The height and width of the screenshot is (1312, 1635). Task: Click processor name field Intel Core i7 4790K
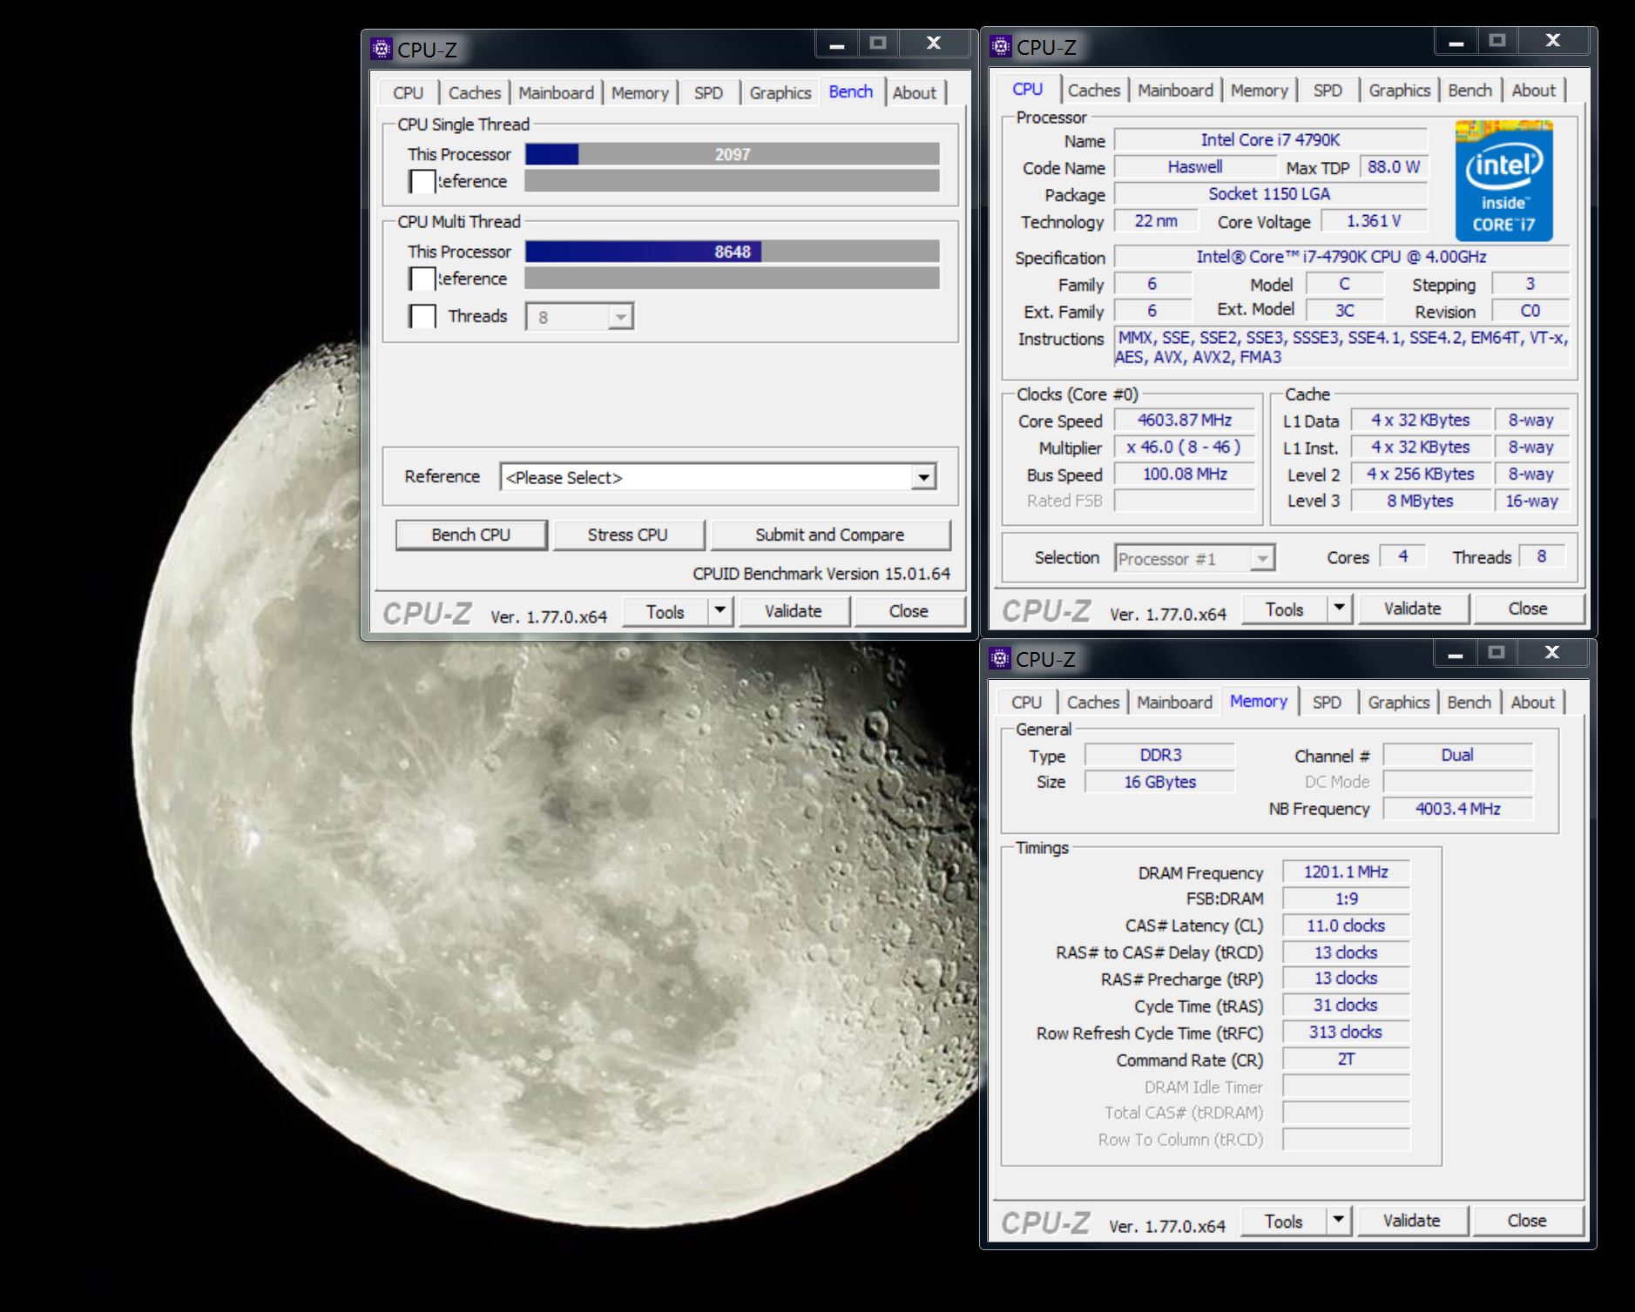(x=1271, y=140)
